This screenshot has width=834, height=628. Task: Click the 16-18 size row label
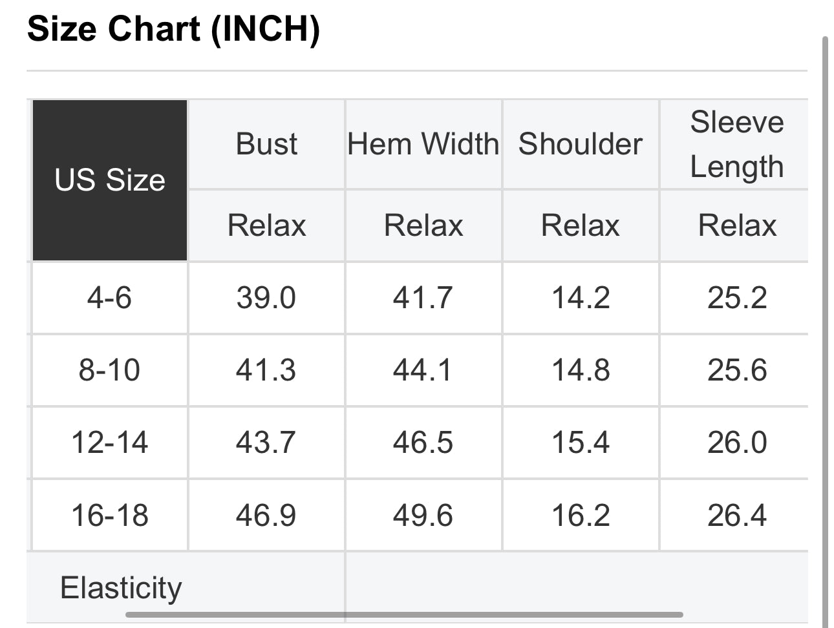click(110, 516)
